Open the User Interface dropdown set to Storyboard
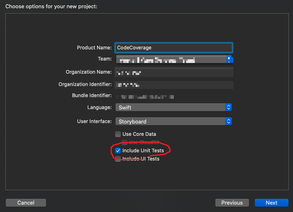The image size is (293, 212). point(173,121)
